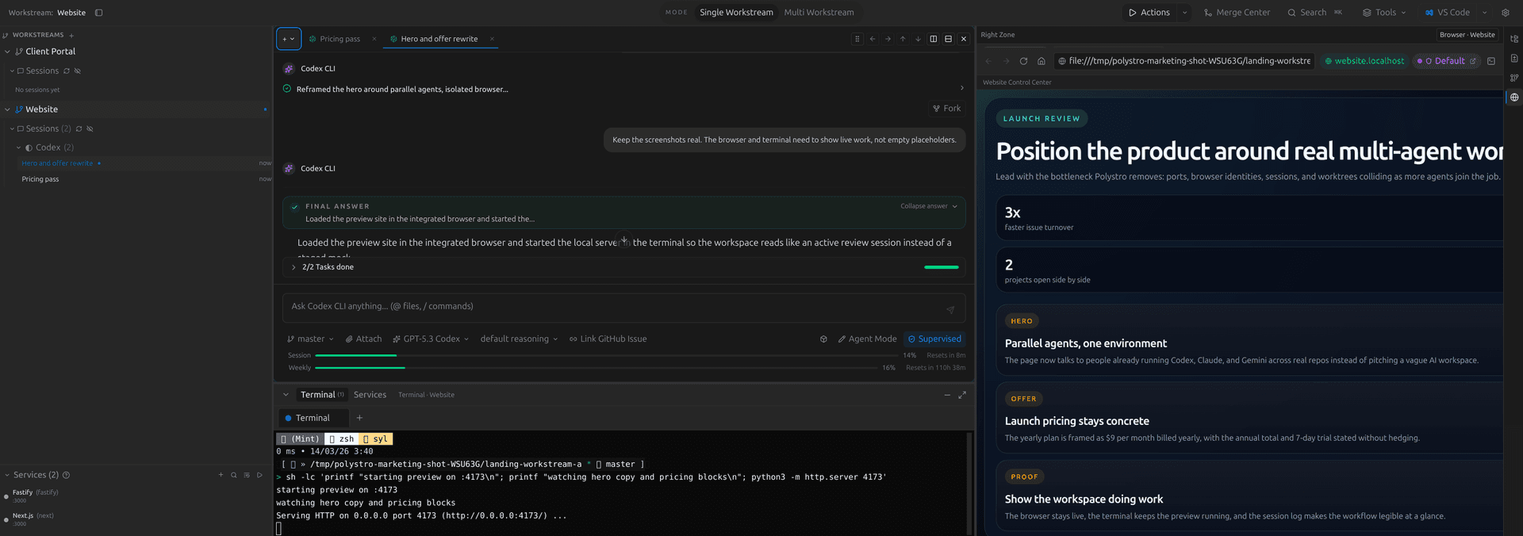Toggle hidden sessions under Website Sessions (2)
1523x536 pixels.
[x=90, y=128]
